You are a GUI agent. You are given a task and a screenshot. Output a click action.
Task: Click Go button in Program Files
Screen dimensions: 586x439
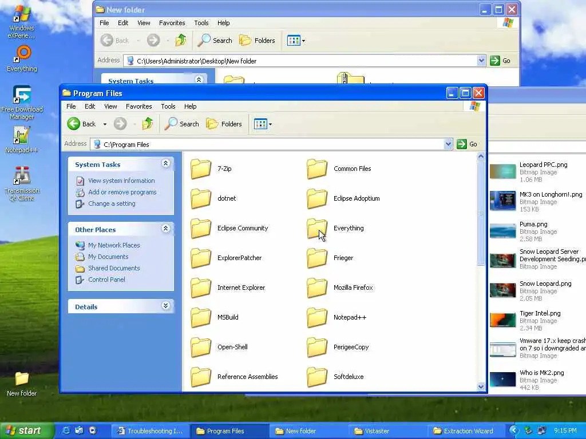point(467,144)
